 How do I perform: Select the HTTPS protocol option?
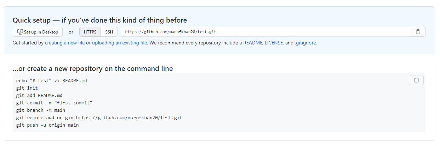pos(90,32)
